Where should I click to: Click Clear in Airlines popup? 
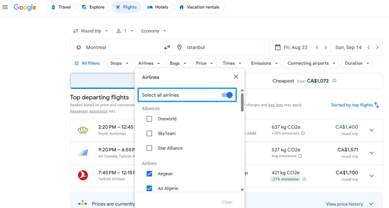tap(227, 202)
